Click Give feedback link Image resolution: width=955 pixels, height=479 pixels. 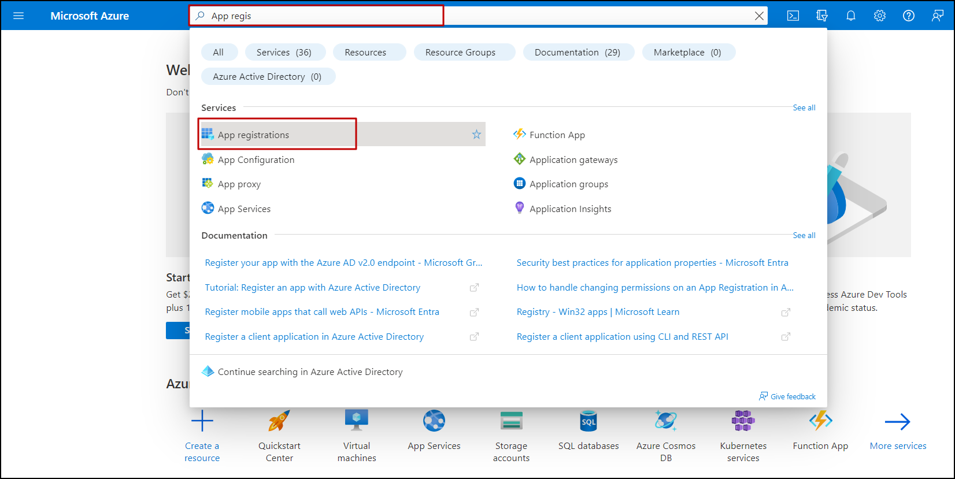(787, 396)
